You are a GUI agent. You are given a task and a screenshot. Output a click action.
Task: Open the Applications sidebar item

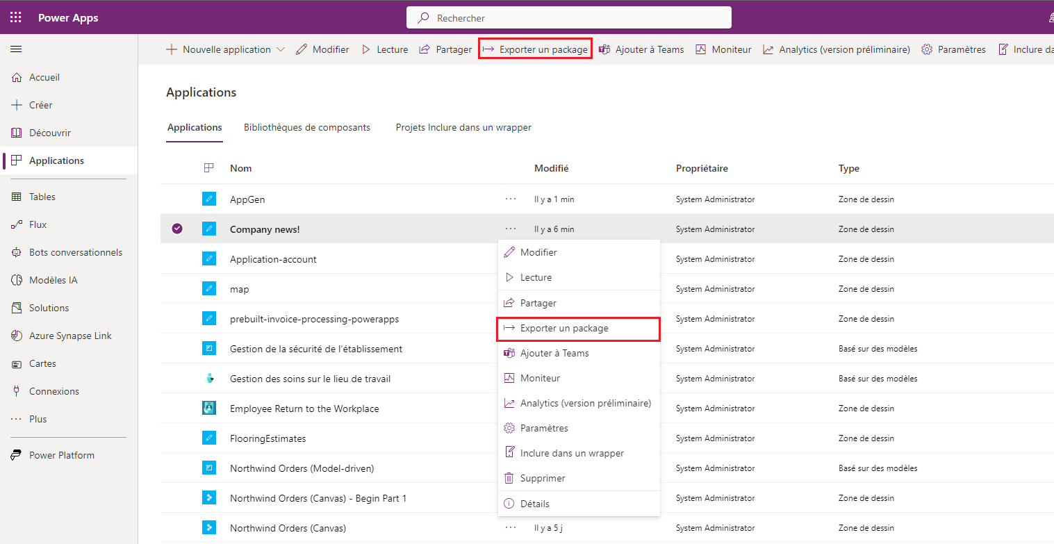point(69,160)
